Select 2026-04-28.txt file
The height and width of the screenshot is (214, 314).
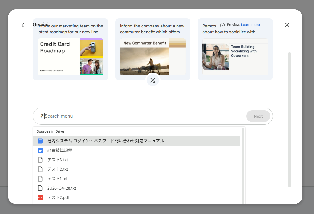click(x=137, y=188)
